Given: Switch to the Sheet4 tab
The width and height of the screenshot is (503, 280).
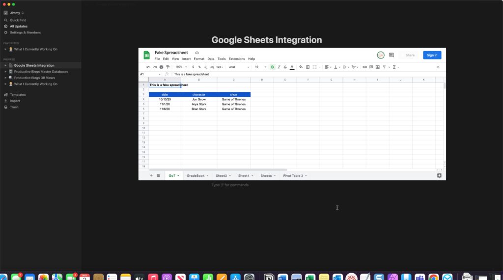Looking at the screenshot, I should [x=246, y=176].
